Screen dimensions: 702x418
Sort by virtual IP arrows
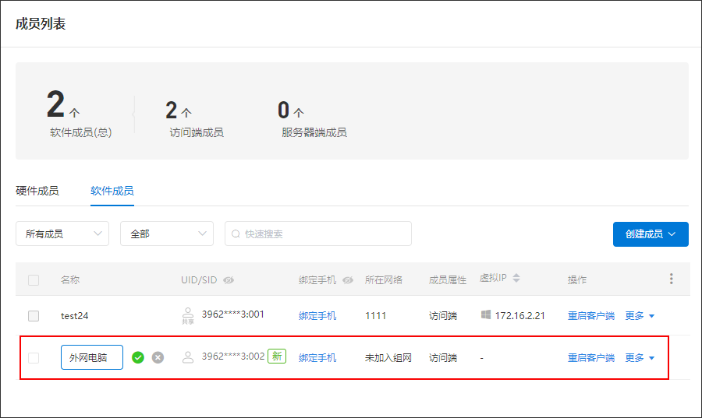516,278
